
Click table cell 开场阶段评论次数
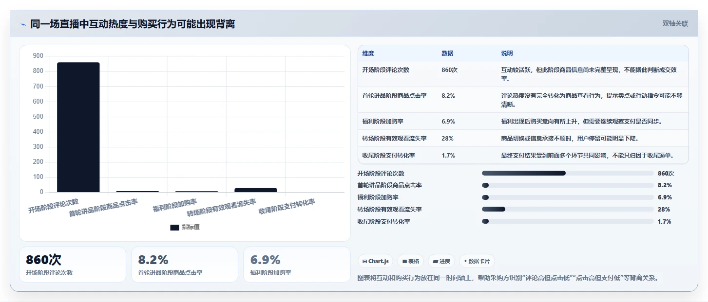point(386,70)
